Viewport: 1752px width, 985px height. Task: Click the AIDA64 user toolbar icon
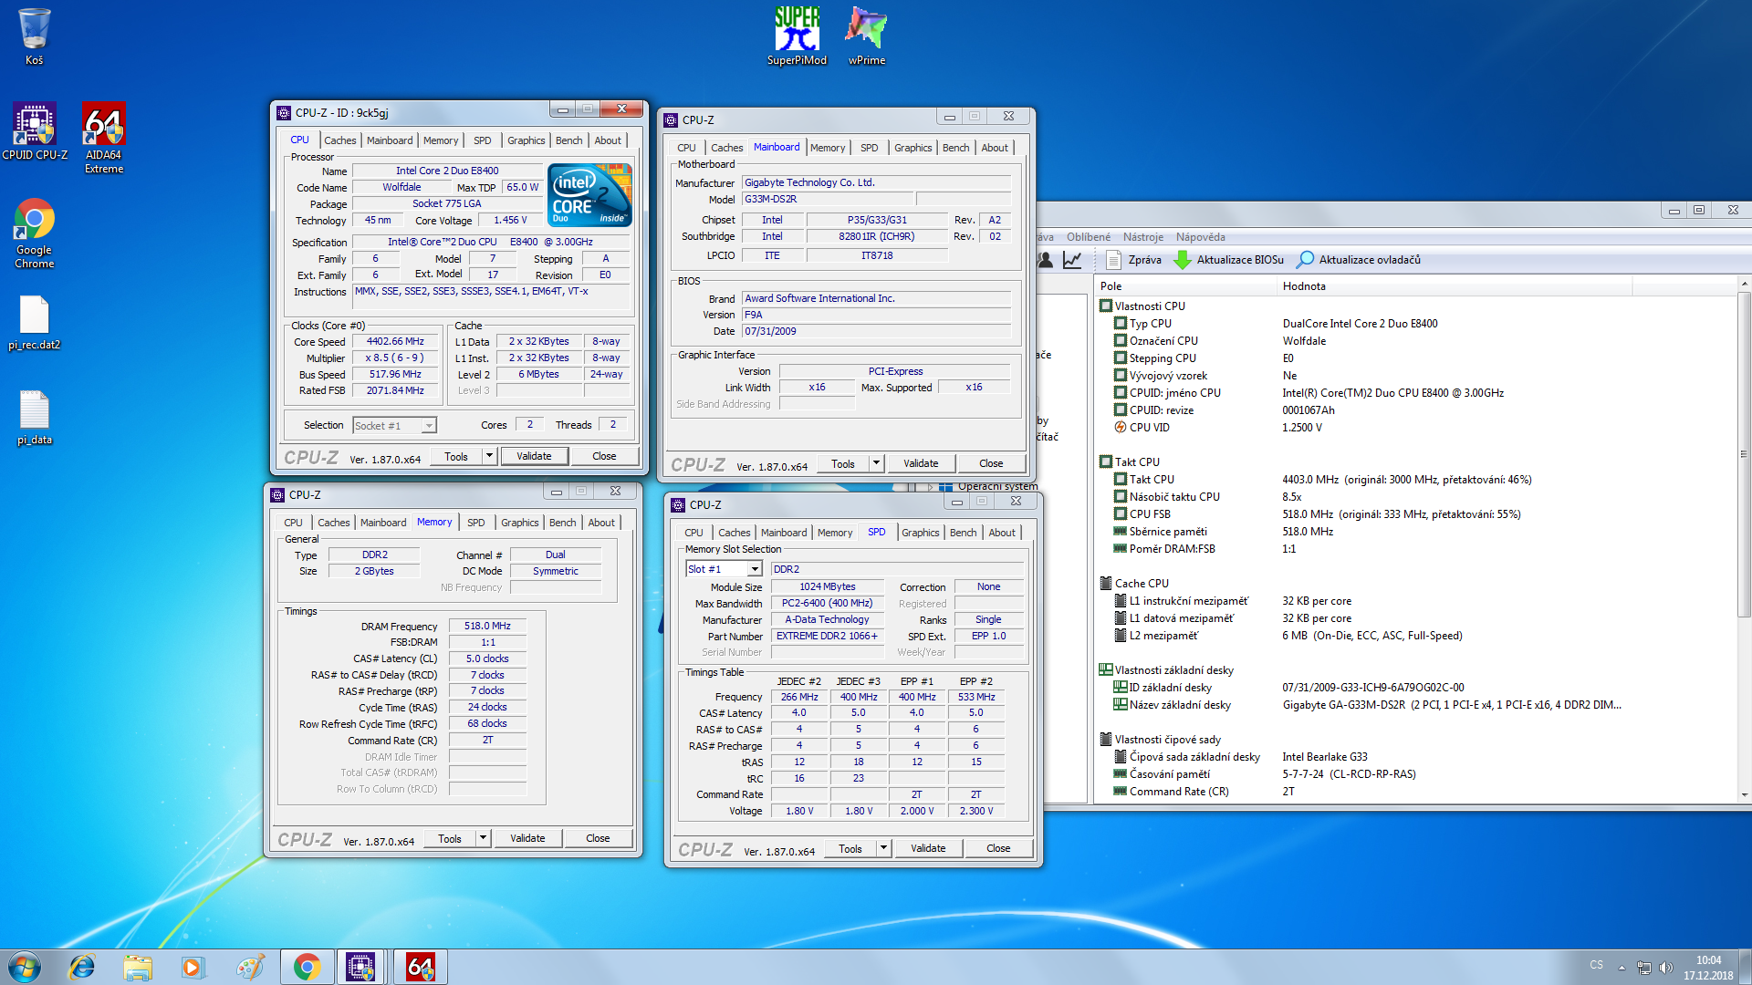tap(1046, 260)
